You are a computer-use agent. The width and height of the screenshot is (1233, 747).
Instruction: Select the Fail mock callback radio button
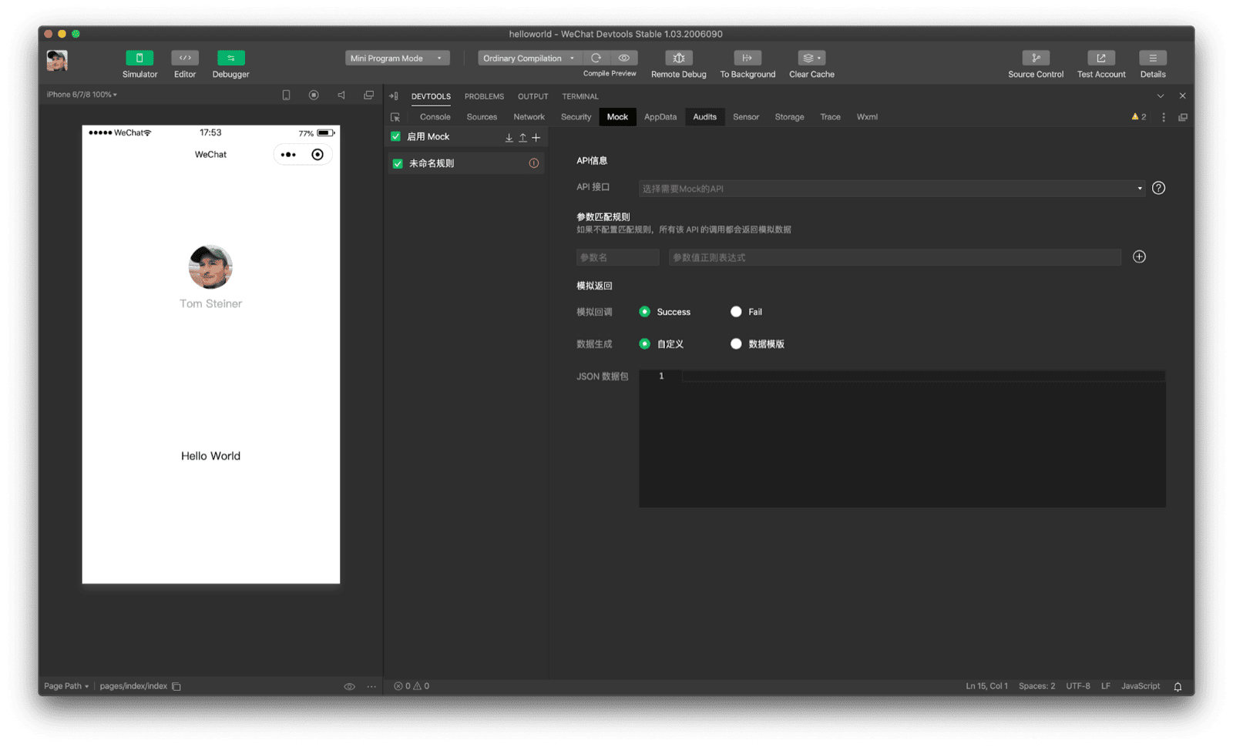click(x=736, y=312)
